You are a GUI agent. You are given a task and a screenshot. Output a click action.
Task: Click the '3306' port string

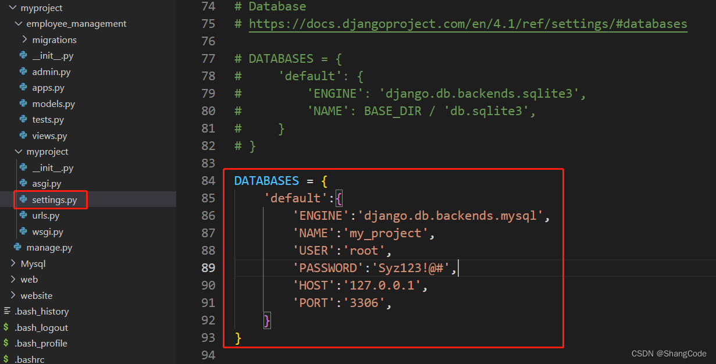click(364, 303)
